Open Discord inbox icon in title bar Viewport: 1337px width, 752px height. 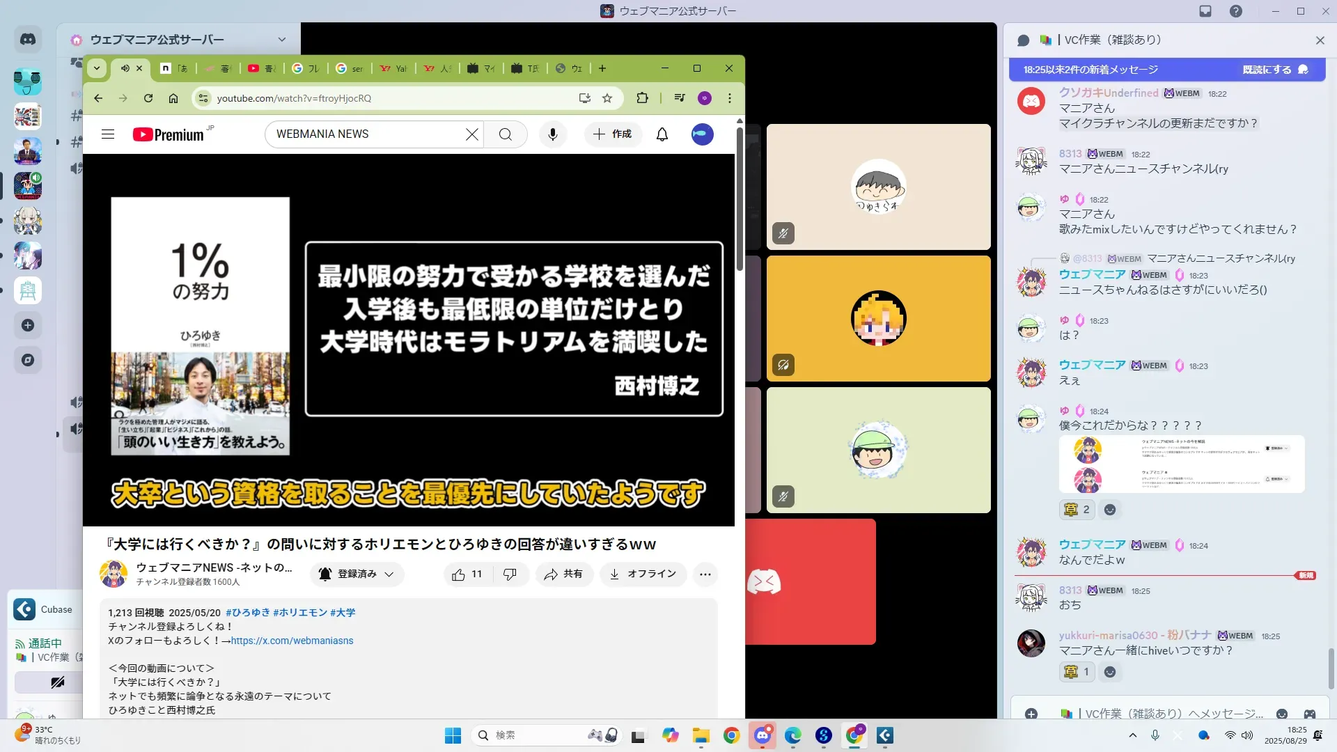point(1205,11)
